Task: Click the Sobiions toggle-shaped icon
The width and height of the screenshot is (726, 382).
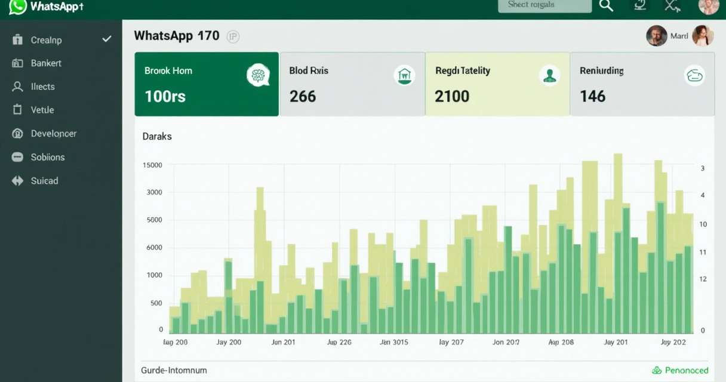Action: coord(18,158)
